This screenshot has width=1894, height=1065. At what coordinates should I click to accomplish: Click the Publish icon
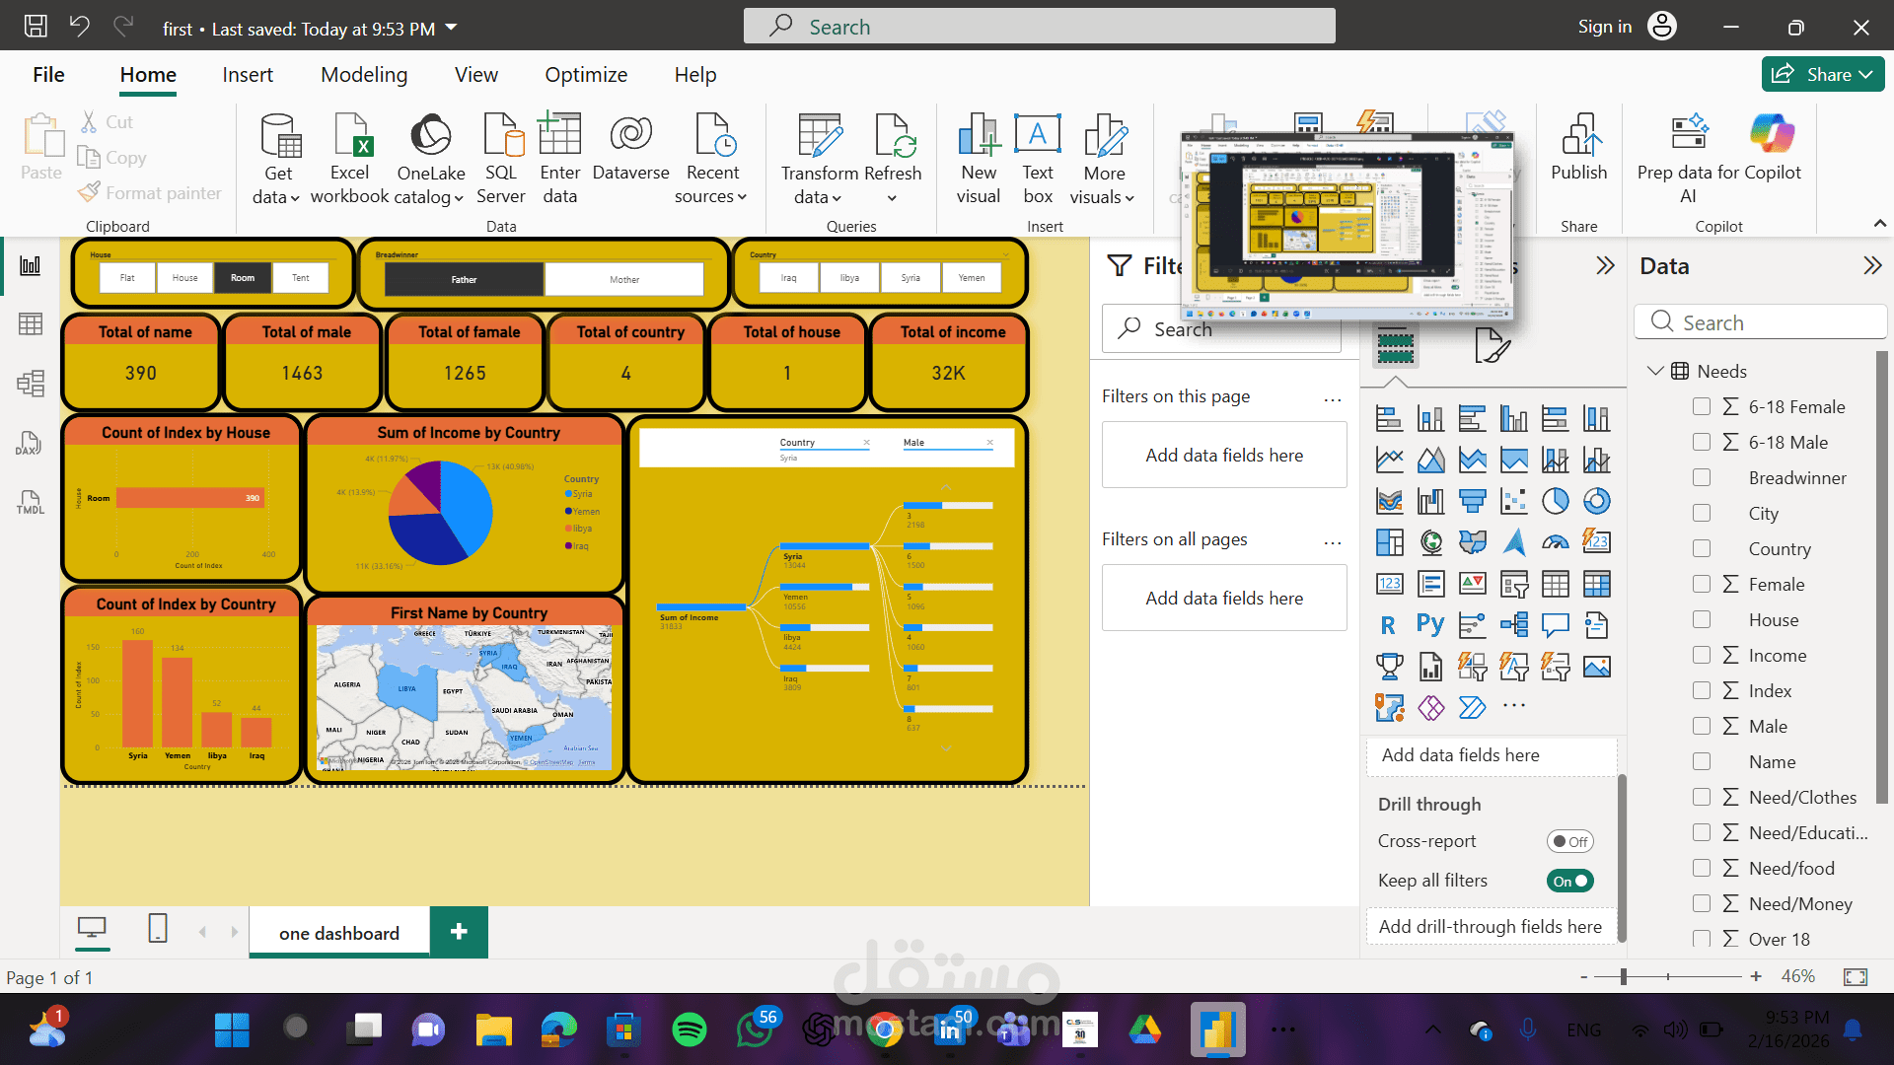point(1578,138)
